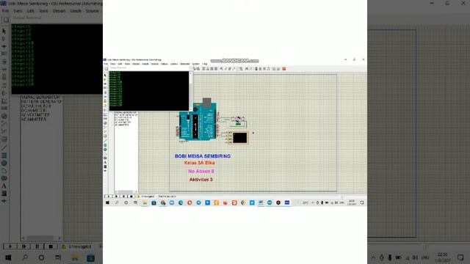Viewport: 470px width, 264px height.
Task: Play the simulation in front window
Action: (109, 197)
